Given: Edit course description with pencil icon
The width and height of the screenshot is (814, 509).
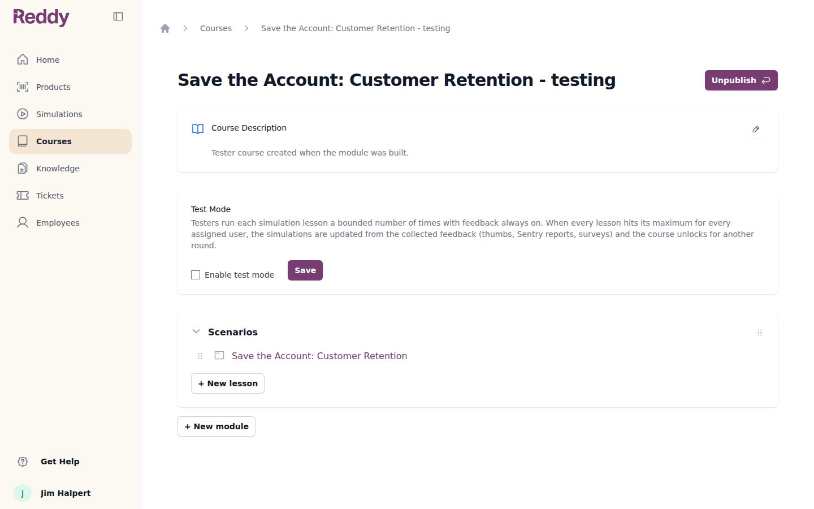Looking at the screenshot, I should click(x=756, y=130).
